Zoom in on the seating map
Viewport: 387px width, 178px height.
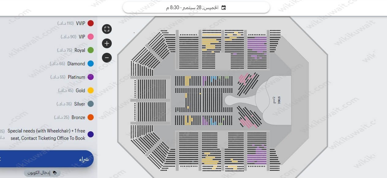pos(107,43)
